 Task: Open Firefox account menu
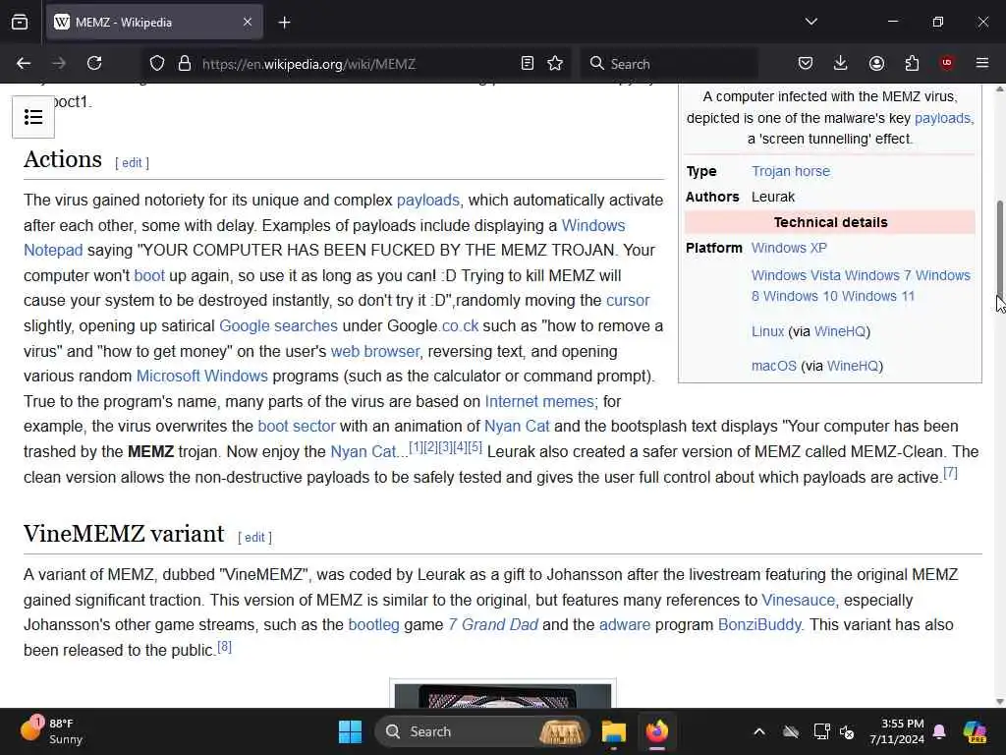(x=876, y=63)
